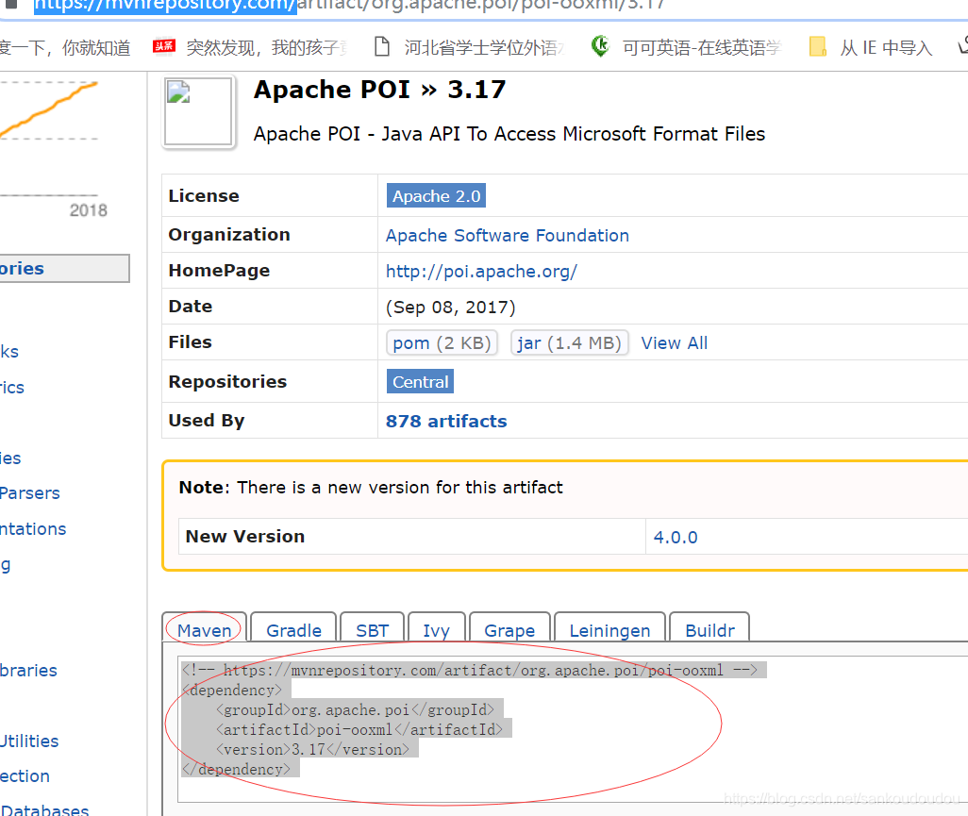
Task: Click the groupId org.apache.poi line
Action: pyautogui.click(x=355, y=709)
